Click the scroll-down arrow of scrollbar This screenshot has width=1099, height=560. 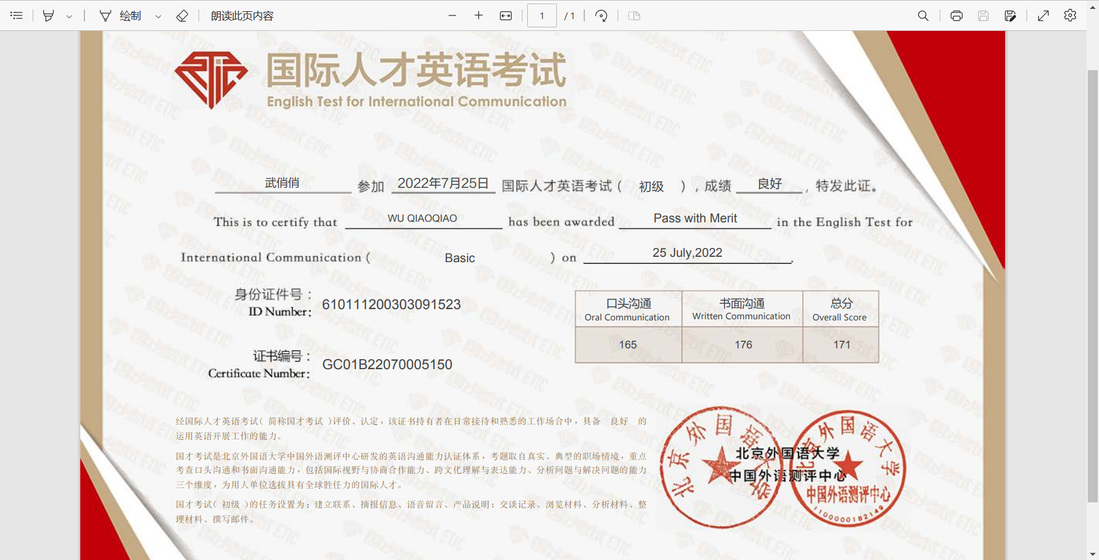click(1092, 554)
